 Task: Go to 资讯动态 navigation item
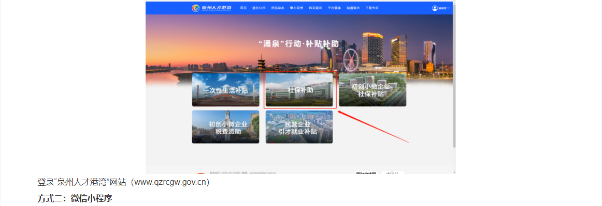point(278,8)
